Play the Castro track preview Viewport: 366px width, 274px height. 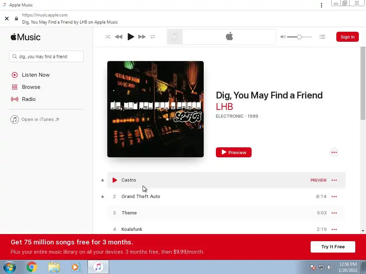(x=115, y=180)
